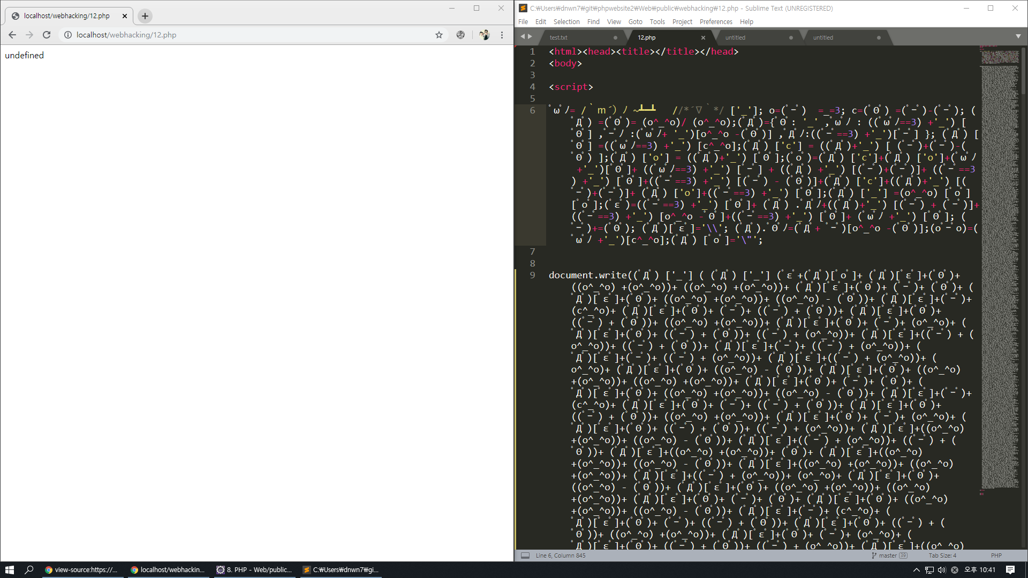Image resolution: width=1028 pixels, height=578 pixels.
Task: Switch to the test.txt tab
Action: click(558, 37)
